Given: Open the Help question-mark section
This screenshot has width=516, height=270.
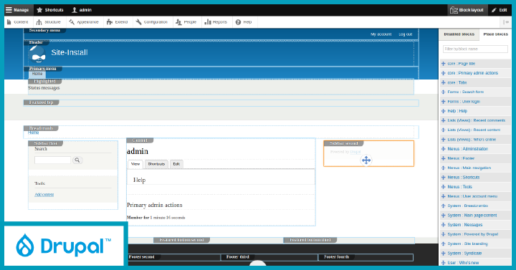Looking at the screenshot, I should [x=244, y=22].
